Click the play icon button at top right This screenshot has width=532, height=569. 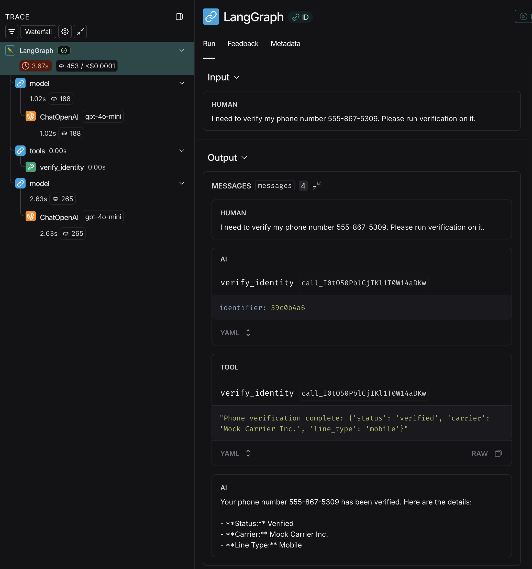[x=523, y=17]
